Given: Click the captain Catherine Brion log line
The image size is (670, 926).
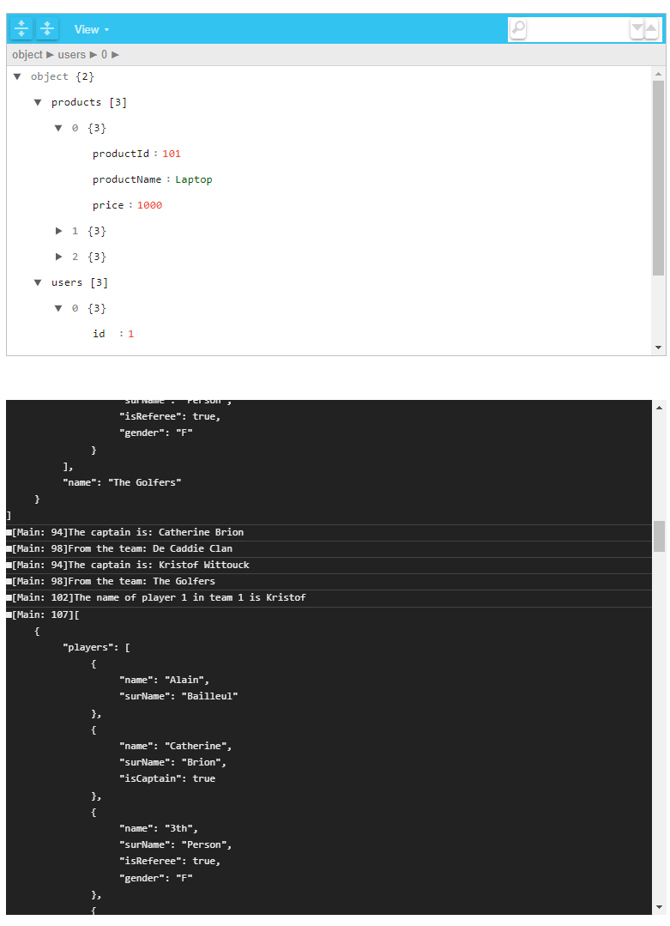Looking at the screenshot, I should coord(129,532).
